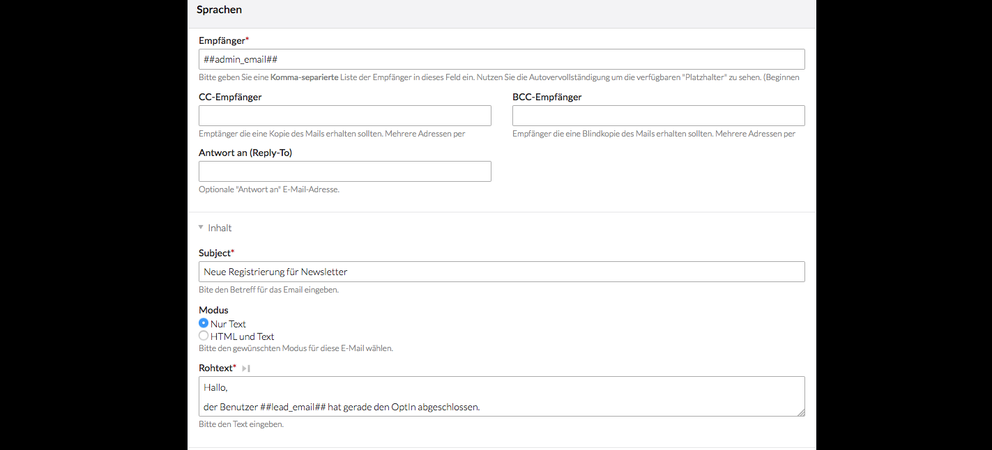The height and width of the screenshot is (450, 992).
Task: Click into the Empfänger input field
Action: [x=501, y=59]
